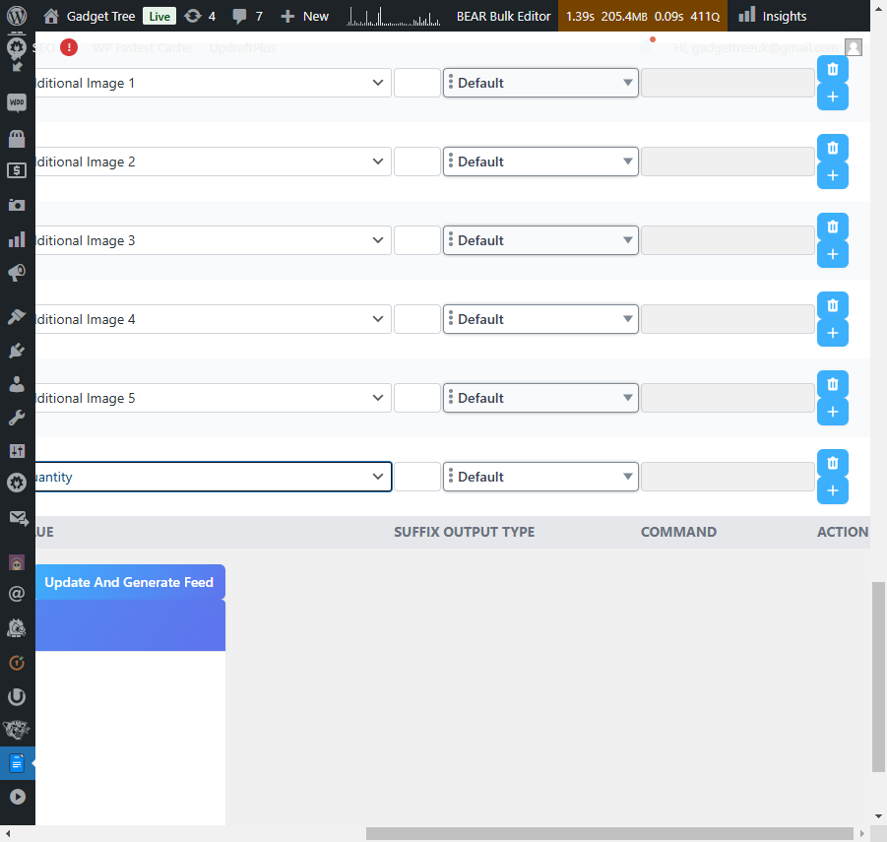Open the Query Monitor performance panel

[x=643, y=16]
